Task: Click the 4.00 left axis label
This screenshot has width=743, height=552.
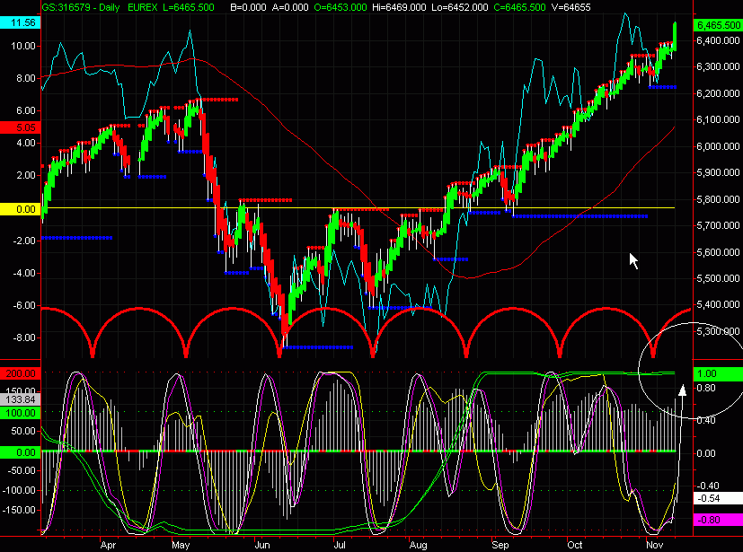Action: click(x=25, y=143)
